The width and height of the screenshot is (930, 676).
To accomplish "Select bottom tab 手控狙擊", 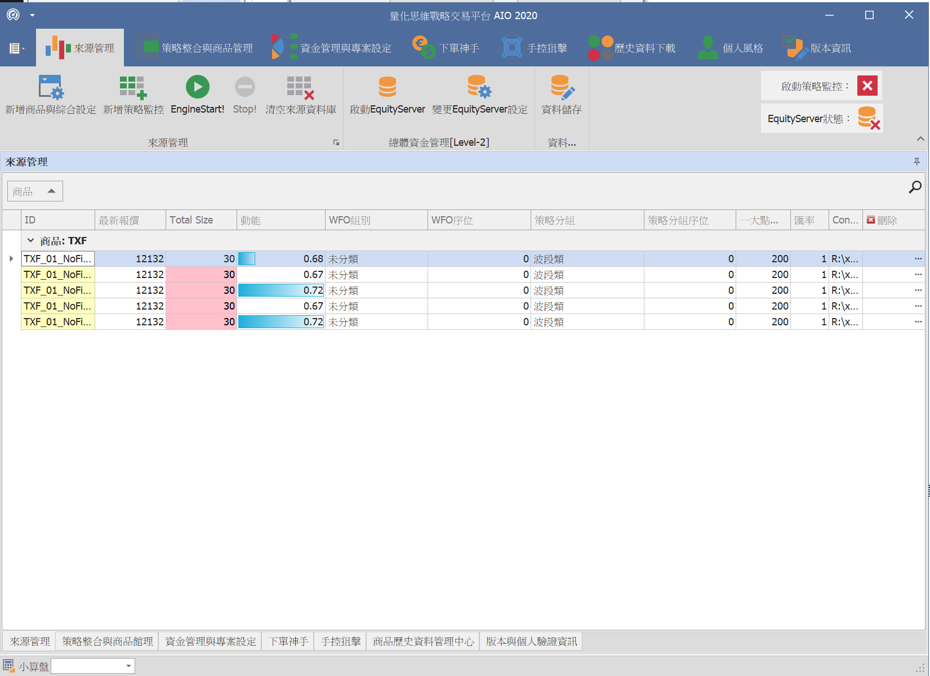I will pos(341,642).
